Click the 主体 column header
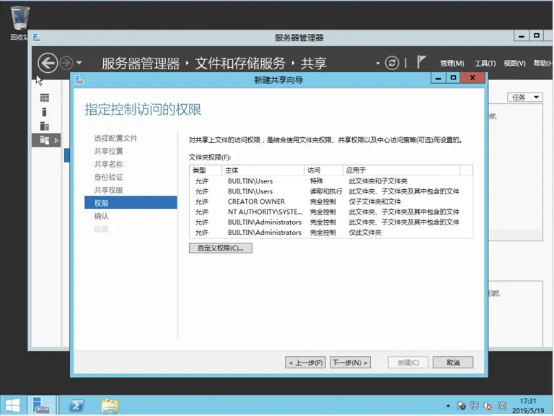 tap(263, 170)
